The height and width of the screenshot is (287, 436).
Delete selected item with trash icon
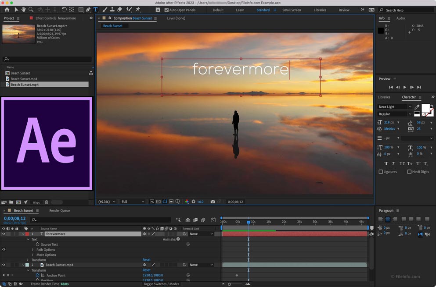click(47, 202)
